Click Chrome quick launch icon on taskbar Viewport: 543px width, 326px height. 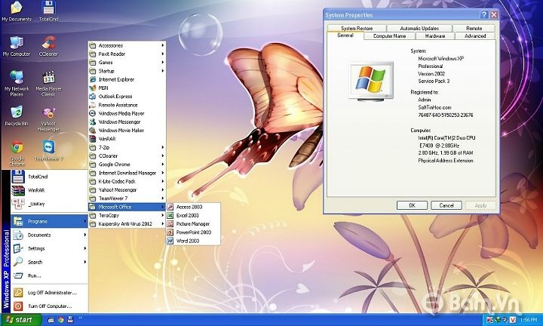(61, 320)
